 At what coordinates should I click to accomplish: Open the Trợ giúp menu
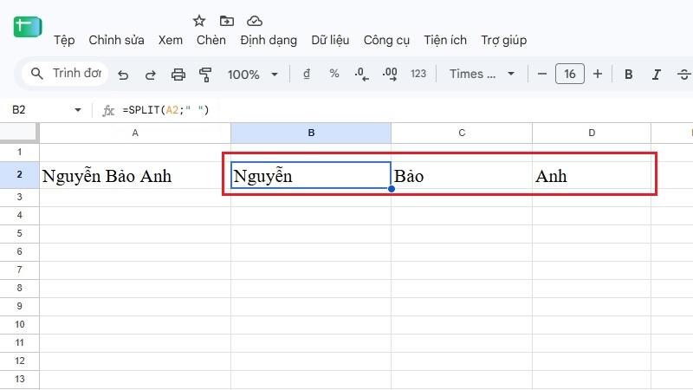tap(504, 40)
